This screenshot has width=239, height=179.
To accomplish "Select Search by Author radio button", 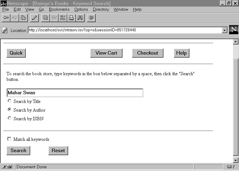I will coord(10,109).
